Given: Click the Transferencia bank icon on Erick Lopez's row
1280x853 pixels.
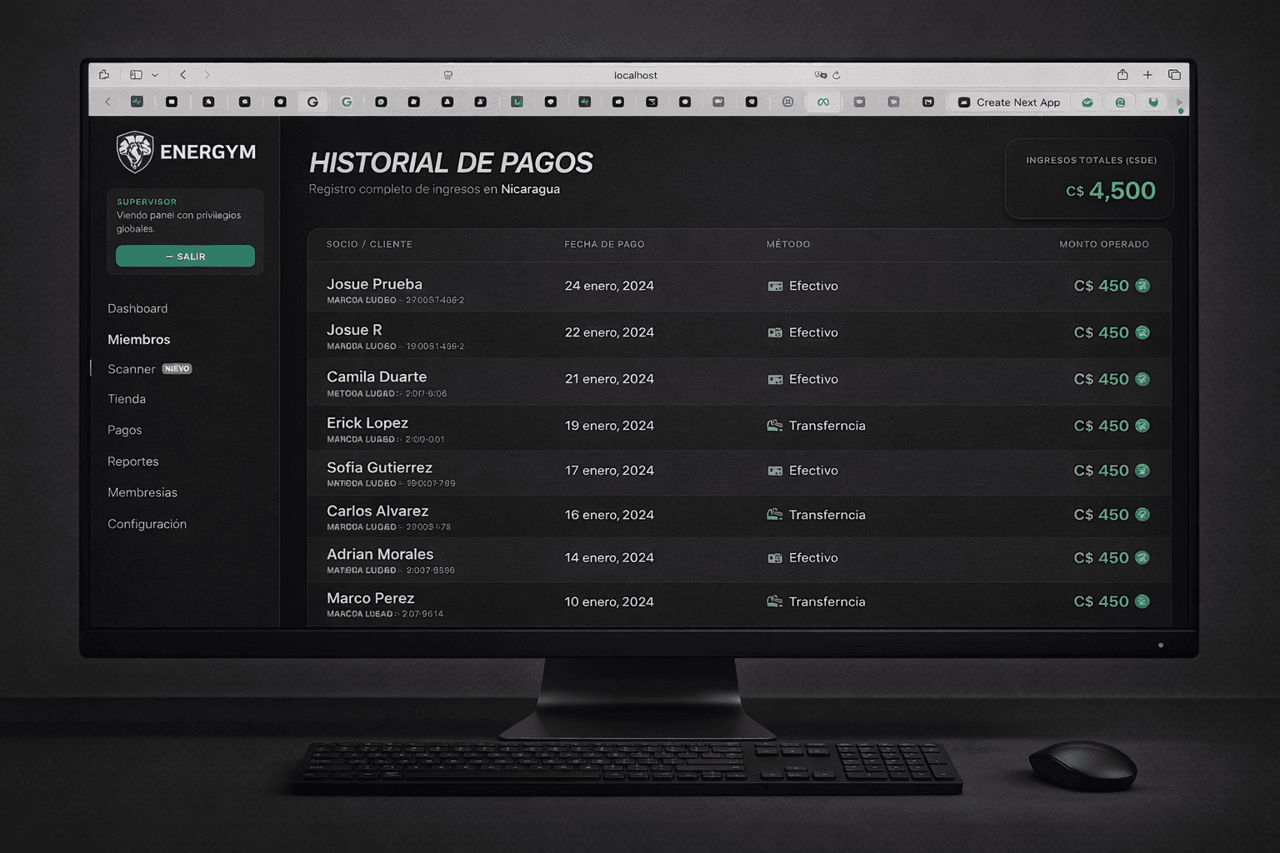Looking at the screenshot, I should point(775,425).
